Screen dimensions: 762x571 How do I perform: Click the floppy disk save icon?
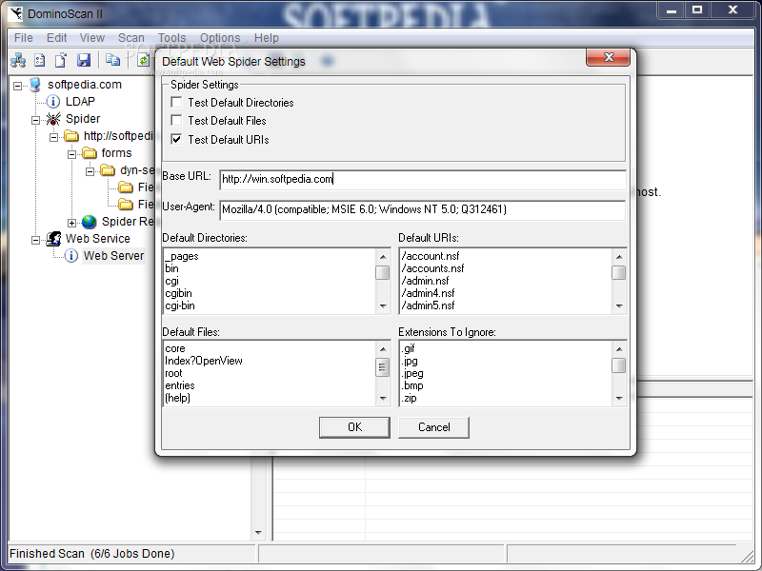tap(84, 60)
